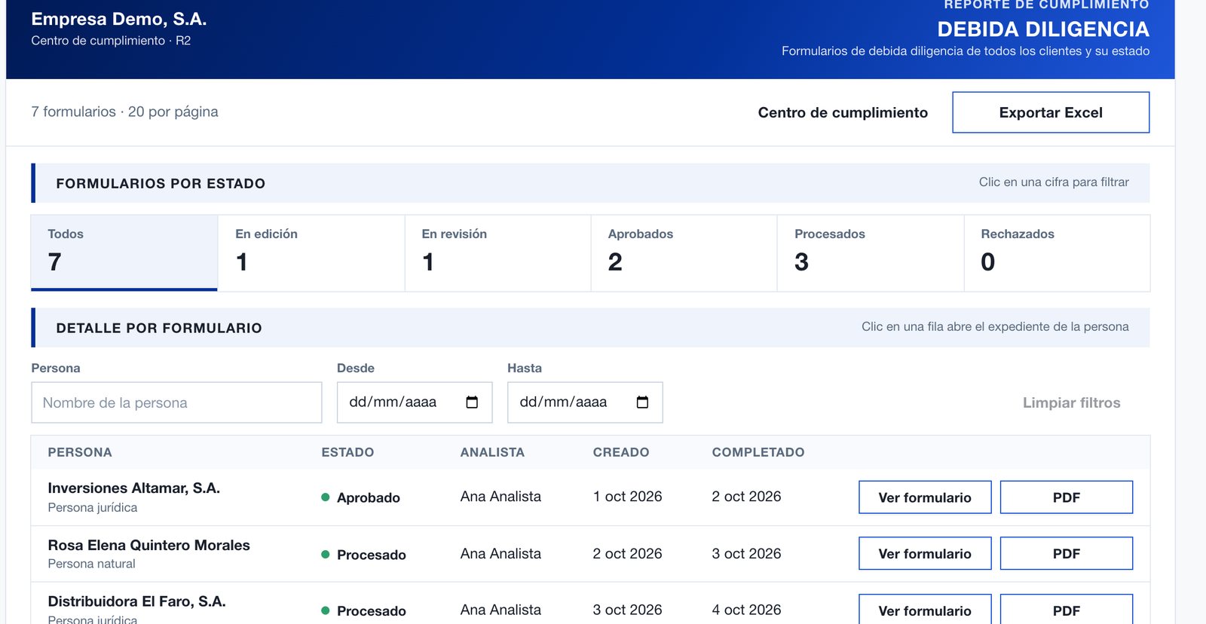The image size is (1206, 624).
Task: View the form for Distribuidora El Faro, S.A.
Action: pyautogui.click(x=925, y=610)
